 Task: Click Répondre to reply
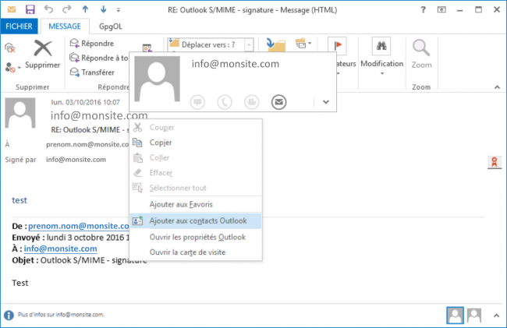point(92,44)
